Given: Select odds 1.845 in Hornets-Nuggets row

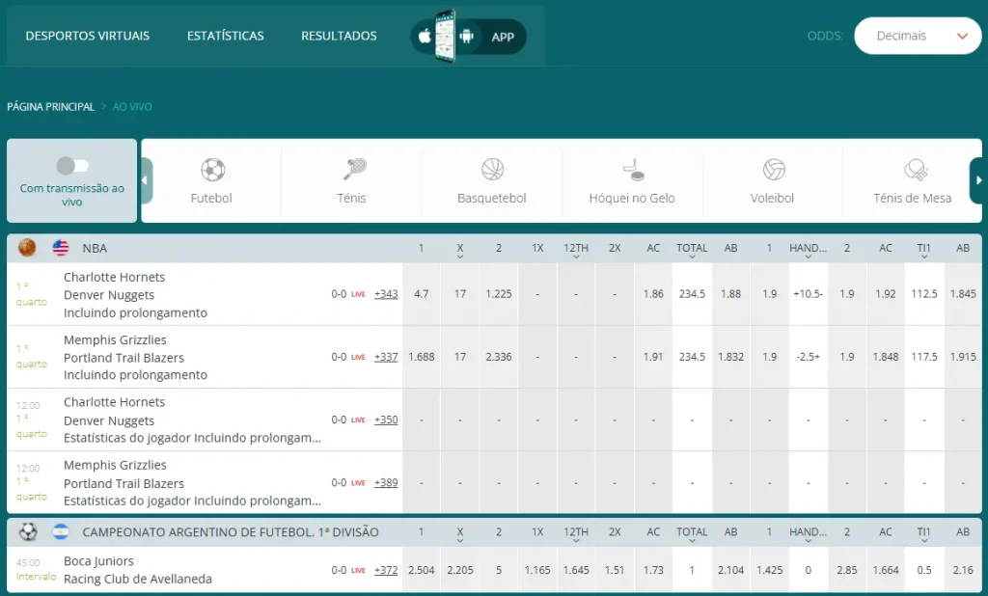Looking at the screenshot, I should click(963, 294).
